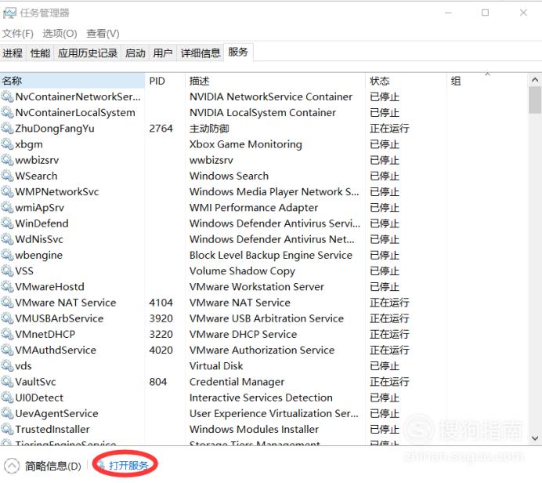542x483 pixels.
Task: Select the 服务 tab
Action: [x=238, y=53]
